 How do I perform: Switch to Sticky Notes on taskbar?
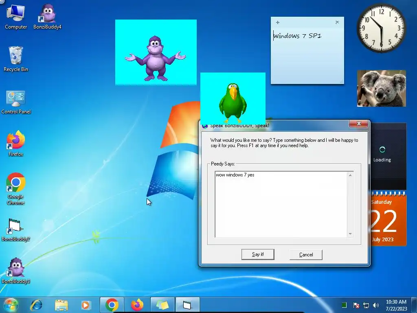[x=162, y=305]
